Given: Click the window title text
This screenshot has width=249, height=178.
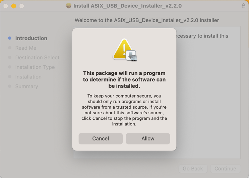Looking at the screenshot, I should click(x=127, y=6).
